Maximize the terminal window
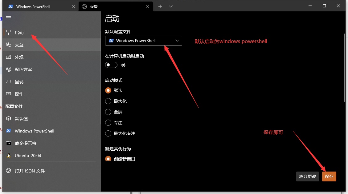This screenshot has width=348, height=194. tap(324, 6)
